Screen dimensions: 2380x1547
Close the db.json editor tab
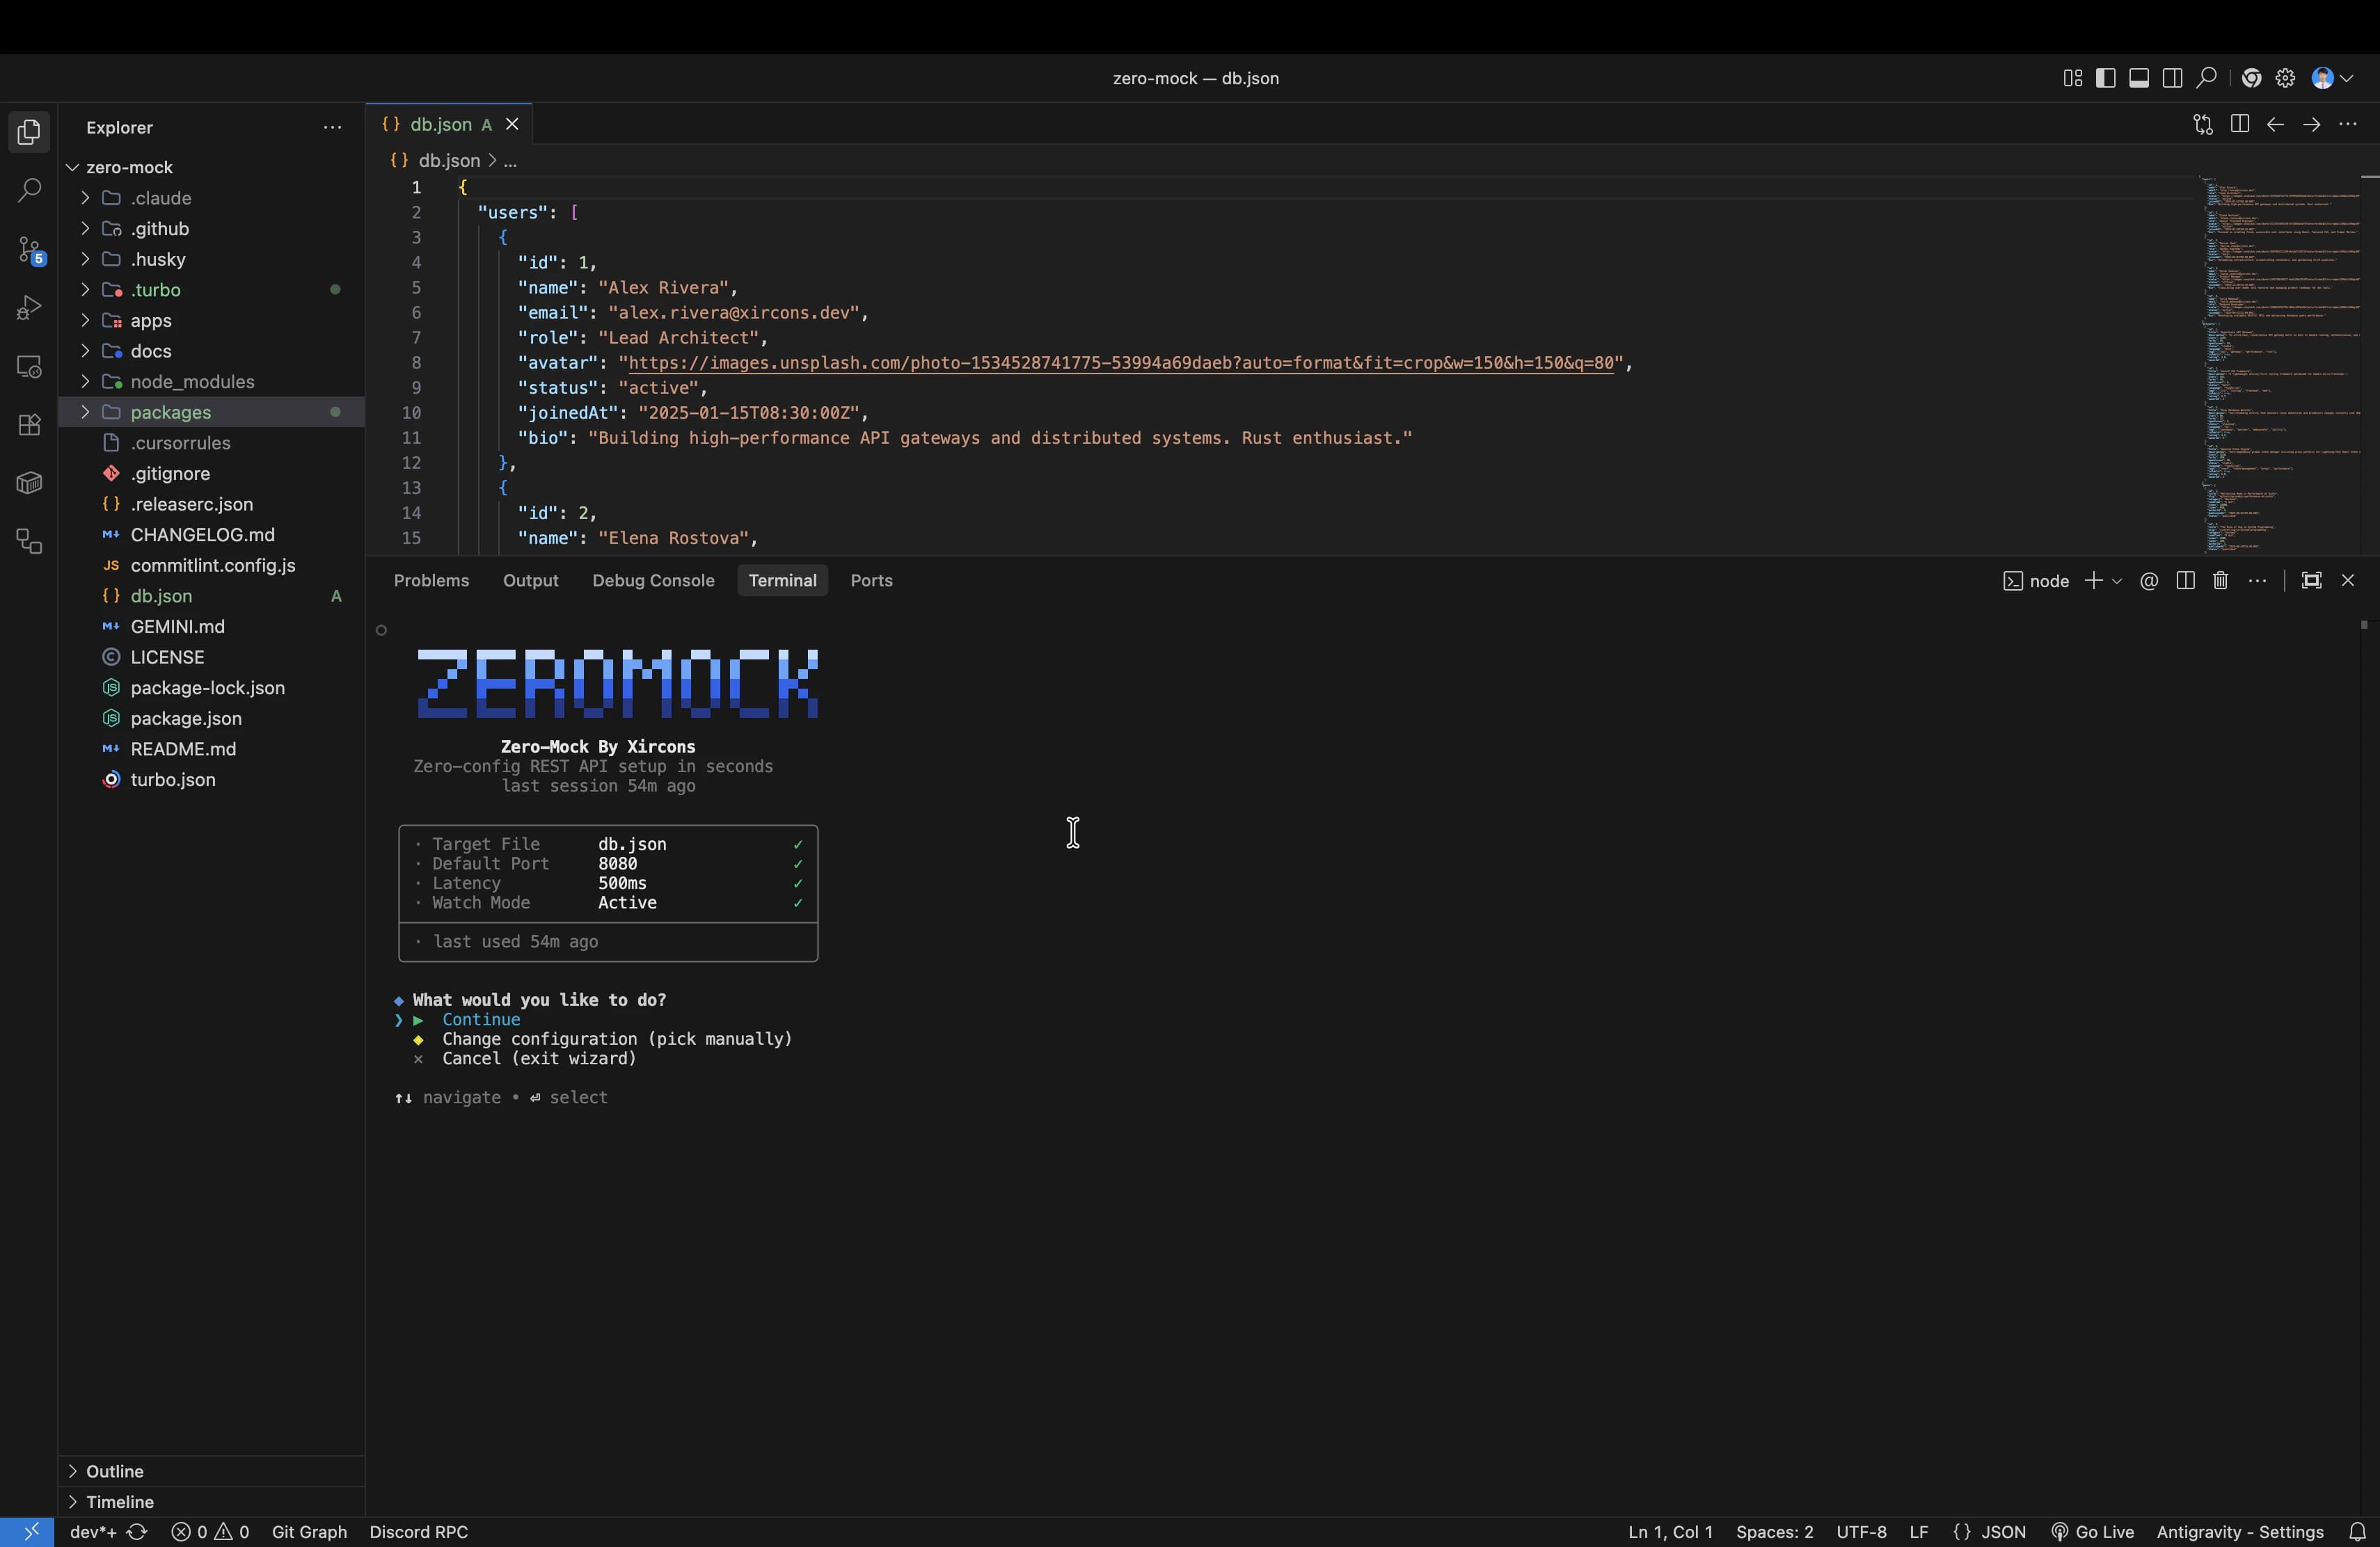coord(512,124)
